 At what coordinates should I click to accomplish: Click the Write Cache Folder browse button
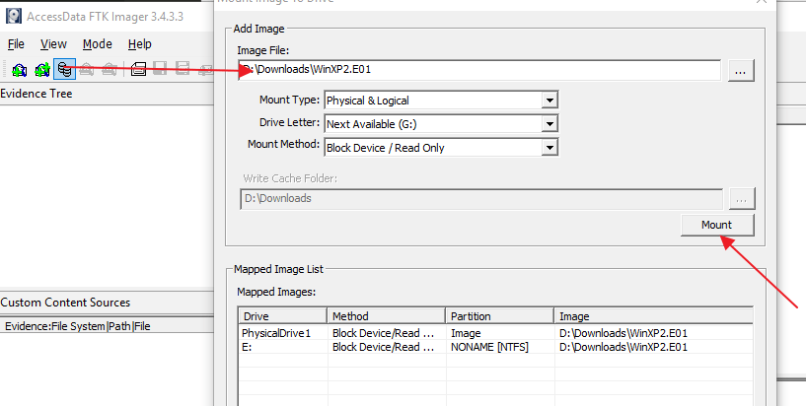point(742,199)
